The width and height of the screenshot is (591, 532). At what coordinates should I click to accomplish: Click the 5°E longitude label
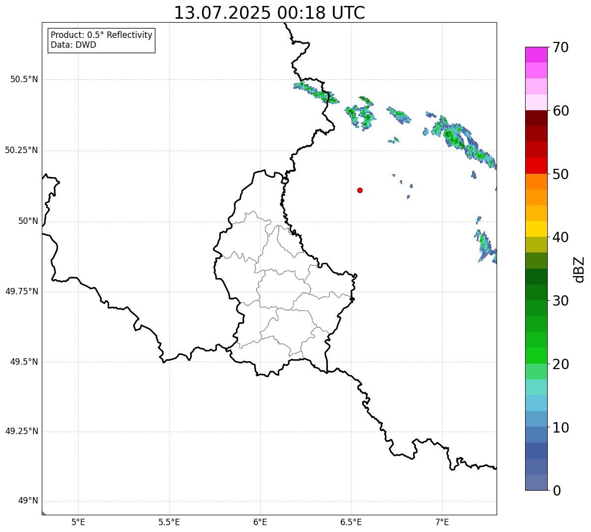pyautogui.click(x=78, y=523)
